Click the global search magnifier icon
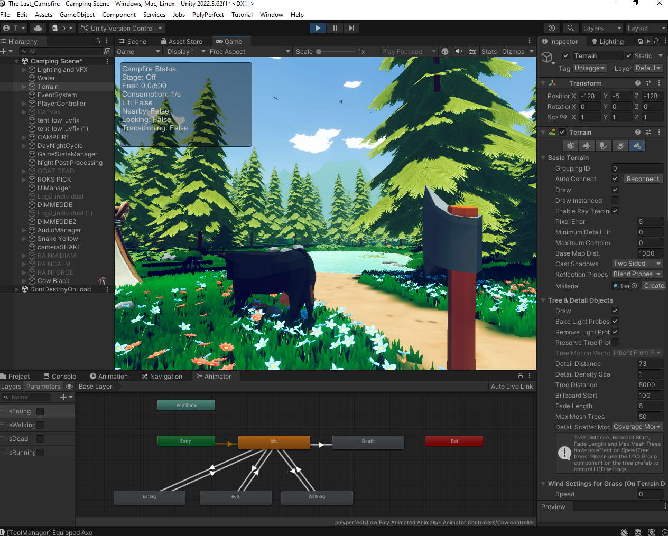 tap(570, 28)
